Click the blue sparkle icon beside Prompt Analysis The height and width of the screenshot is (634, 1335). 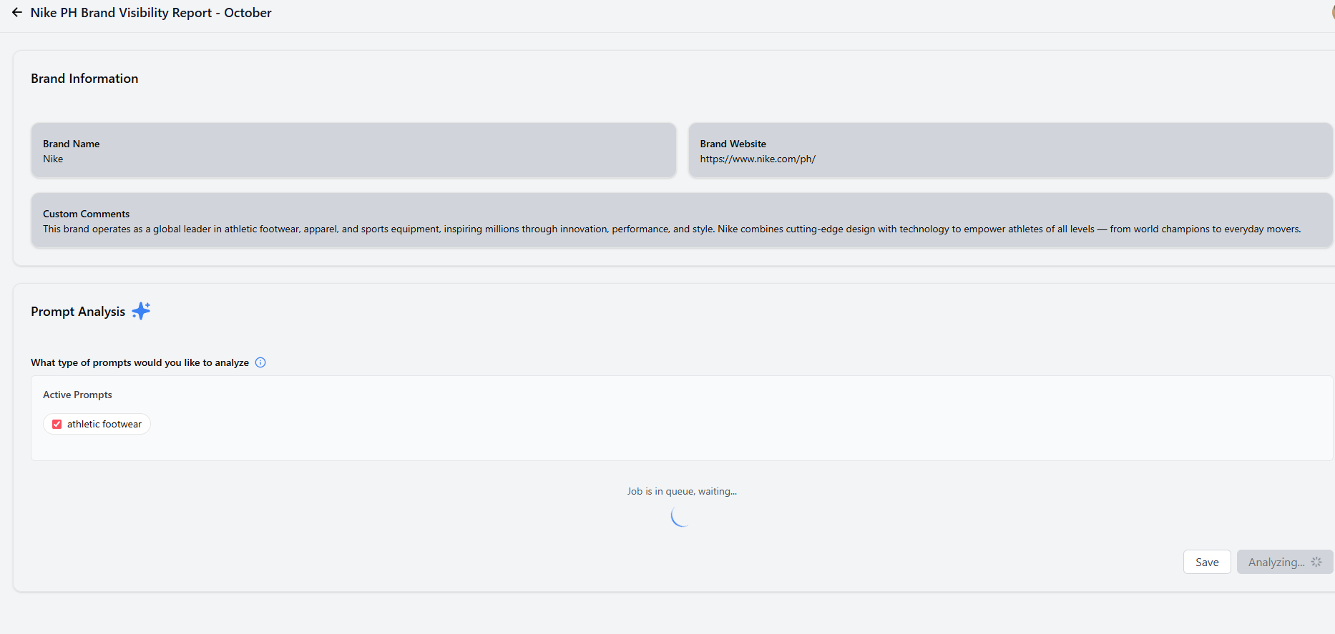tap(141, 311)
